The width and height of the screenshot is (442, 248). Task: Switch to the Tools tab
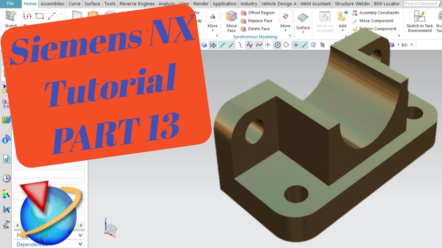110,4
